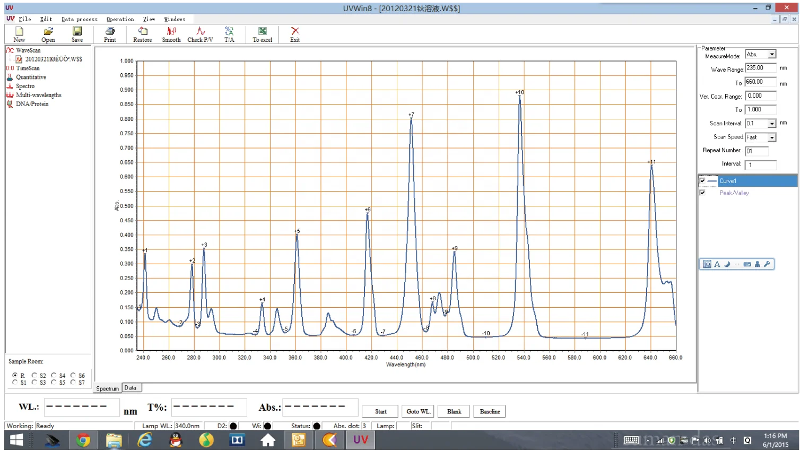Open the MeasureMode dropdown
The height and width of the screenshot is (451, 801).
pyautogui.click(x=772, y=54)
